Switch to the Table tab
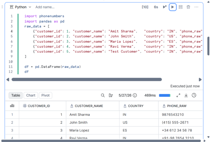This screenshot has width=211, height=142. pyautogui.click(x=16, y=95)
